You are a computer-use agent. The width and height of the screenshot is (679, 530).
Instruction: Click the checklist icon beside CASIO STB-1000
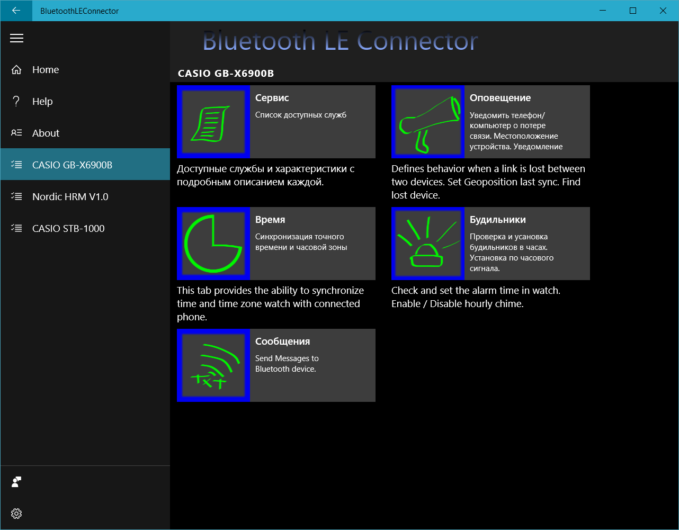(16, 228)
